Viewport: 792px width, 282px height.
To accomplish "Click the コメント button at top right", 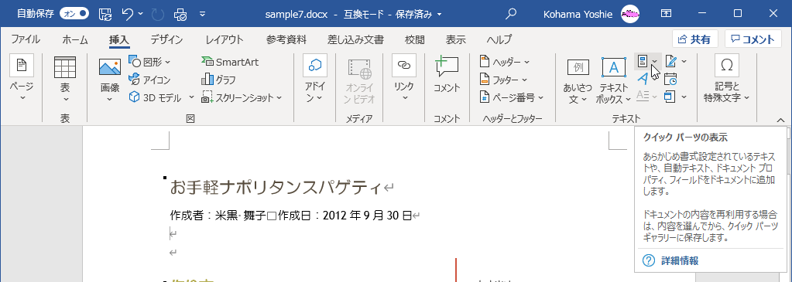I will coord(753,39).
